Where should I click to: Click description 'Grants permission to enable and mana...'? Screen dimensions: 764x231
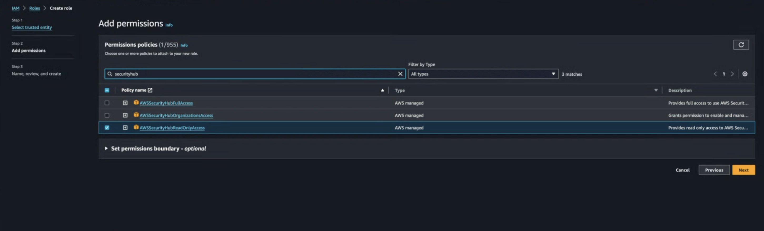708,115
